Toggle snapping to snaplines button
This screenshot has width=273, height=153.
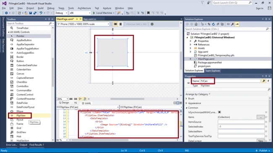tap(80, 99)
